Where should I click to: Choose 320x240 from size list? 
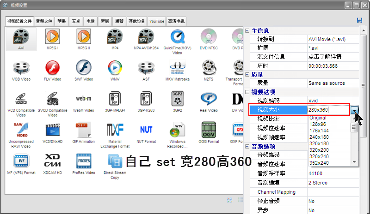tap(319, 156)
